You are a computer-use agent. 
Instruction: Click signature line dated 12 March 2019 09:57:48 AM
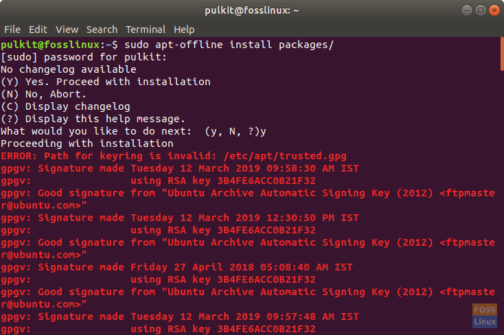[x=180, y=316]
